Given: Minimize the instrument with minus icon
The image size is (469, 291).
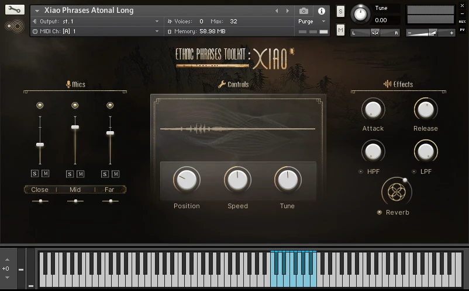Looking at the screenshot, I should [x=462, y=13].
